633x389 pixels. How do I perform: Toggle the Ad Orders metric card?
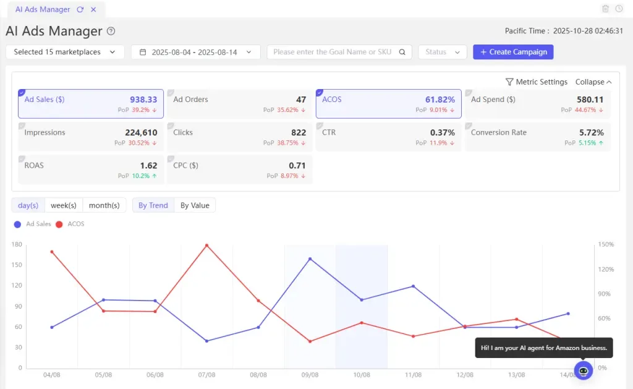point(240,104)
